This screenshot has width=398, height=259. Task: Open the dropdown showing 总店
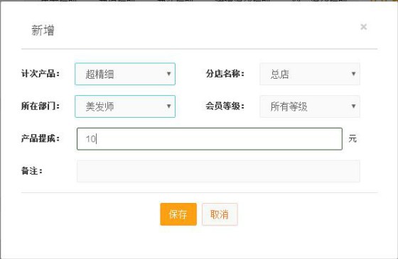[x=310, y=74]
